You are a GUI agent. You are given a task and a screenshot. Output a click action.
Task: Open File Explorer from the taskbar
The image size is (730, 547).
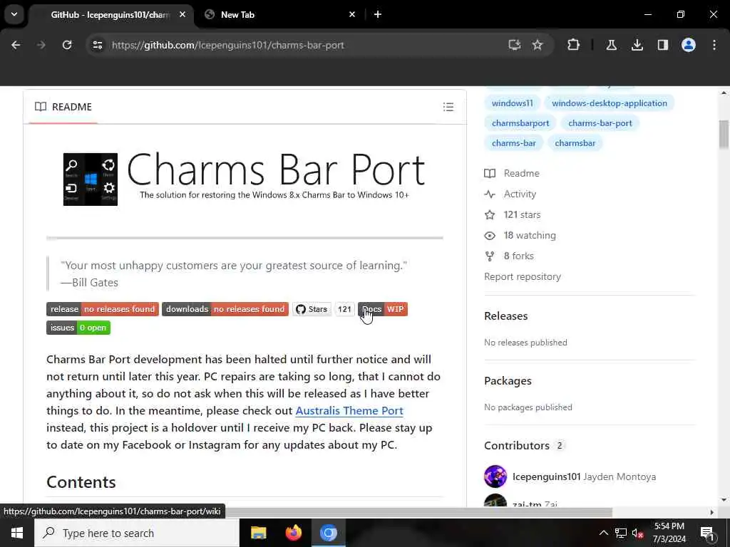[x=258, y=533]
